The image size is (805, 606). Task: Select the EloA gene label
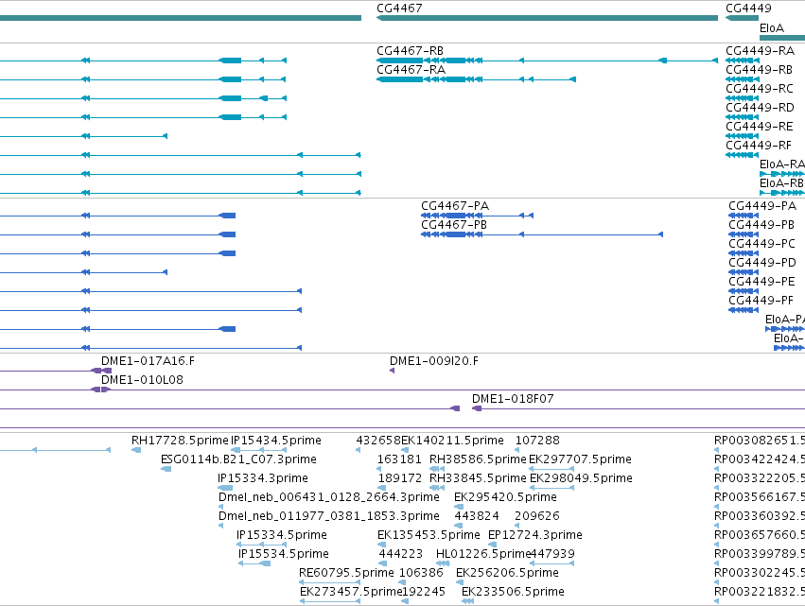(772, 28)
